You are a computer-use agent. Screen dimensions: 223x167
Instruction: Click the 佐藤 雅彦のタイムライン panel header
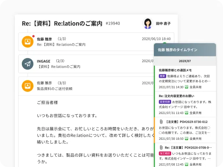click(x=185, y=50)
